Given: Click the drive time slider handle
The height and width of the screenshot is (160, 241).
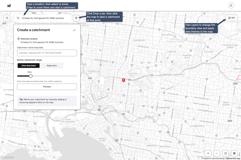Looking at the screenshot, I should 31,76.
